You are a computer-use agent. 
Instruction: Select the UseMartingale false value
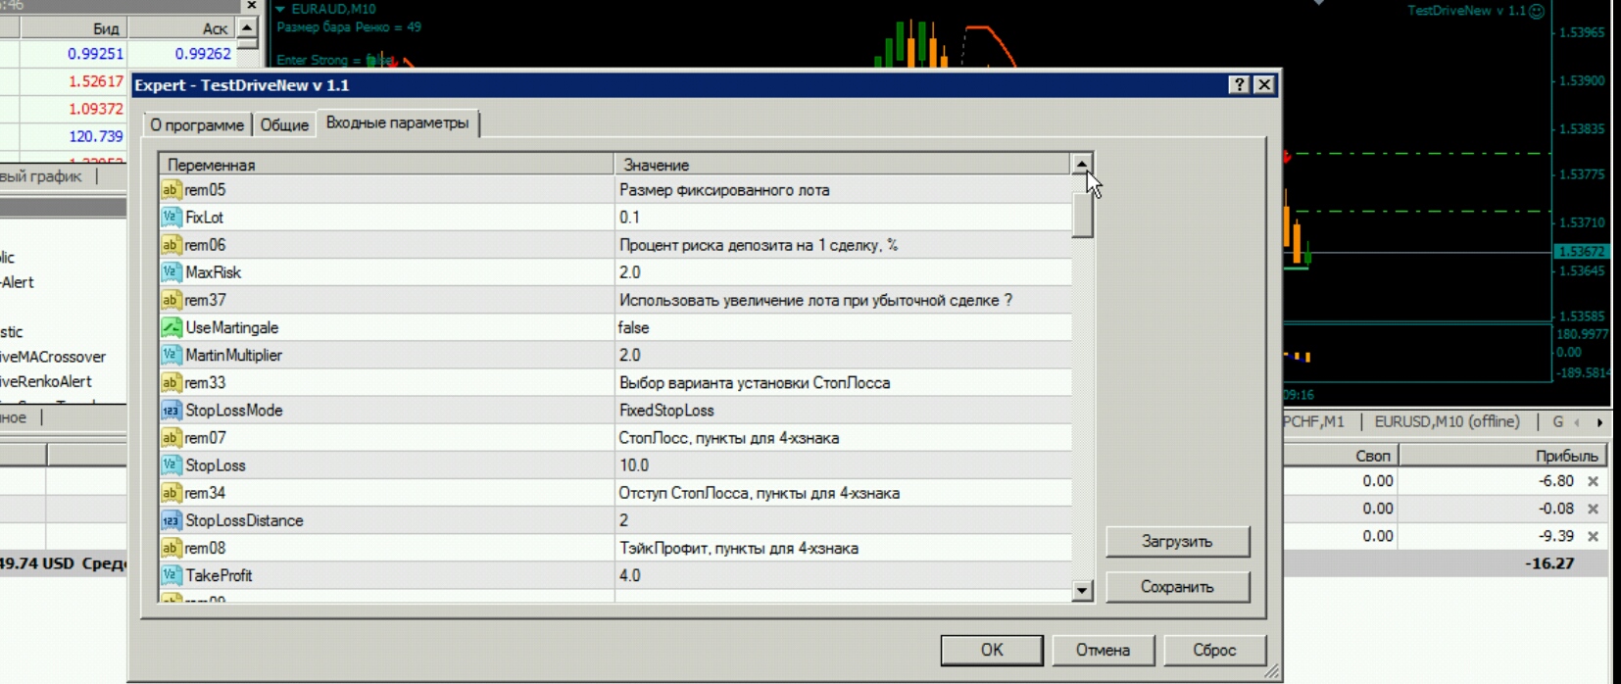pyautogui.click(x=843, y=327)
